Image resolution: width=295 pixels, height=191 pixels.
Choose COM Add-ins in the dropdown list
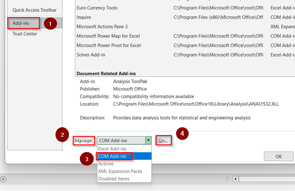pyautogui.click(x=124, y=156)
